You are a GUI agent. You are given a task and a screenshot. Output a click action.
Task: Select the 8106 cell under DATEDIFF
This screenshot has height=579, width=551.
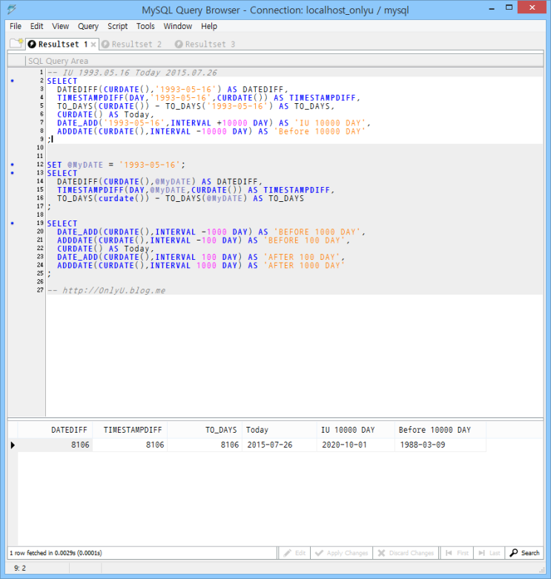pyautogui.click(x=56, y=445)
